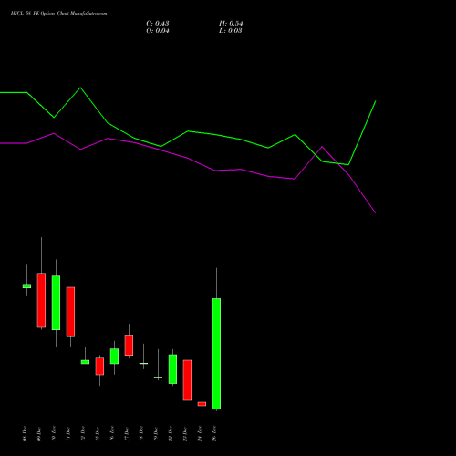This screenshot has width=456, height=456.
Task: Click the red candle for 11 Dec
Action: 70,311
